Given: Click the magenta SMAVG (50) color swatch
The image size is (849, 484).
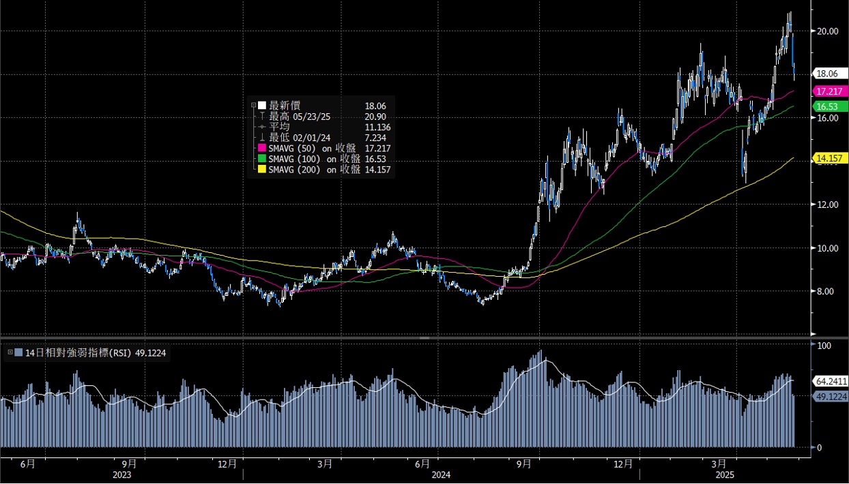Looking at the screenshot, I should coord(261,149).
